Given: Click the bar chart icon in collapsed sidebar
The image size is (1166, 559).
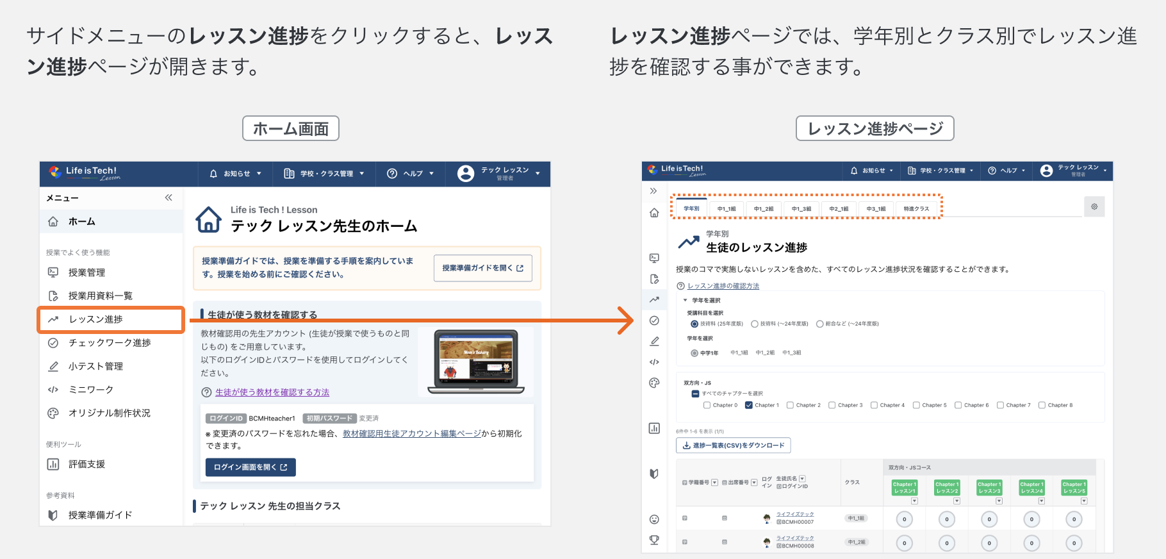Looking at the screenshot, I should click(654, 428).
